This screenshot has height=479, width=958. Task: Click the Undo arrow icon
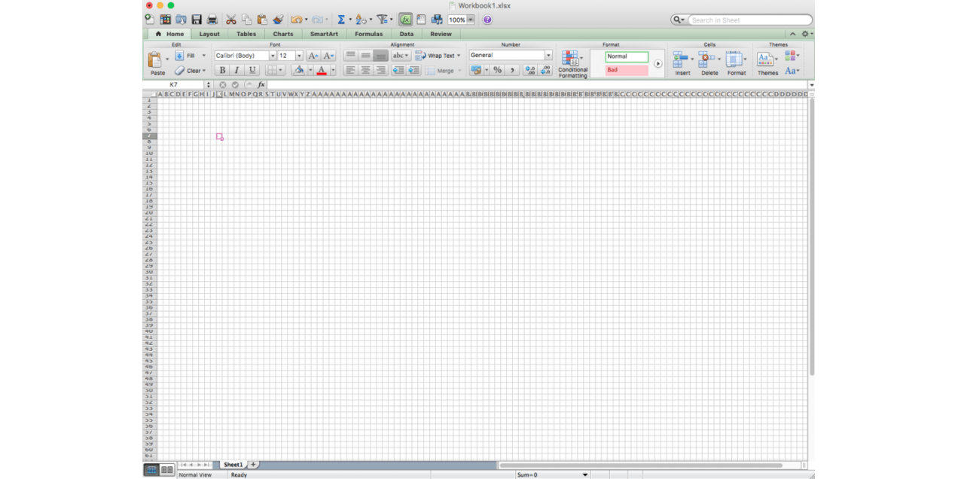[296, 20]
